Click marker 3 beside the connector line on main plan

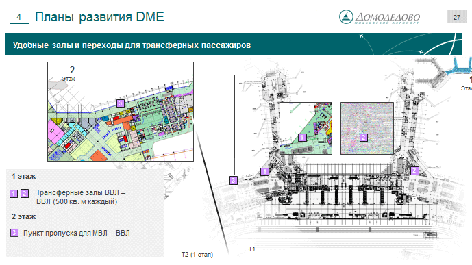tap(234, 180)
